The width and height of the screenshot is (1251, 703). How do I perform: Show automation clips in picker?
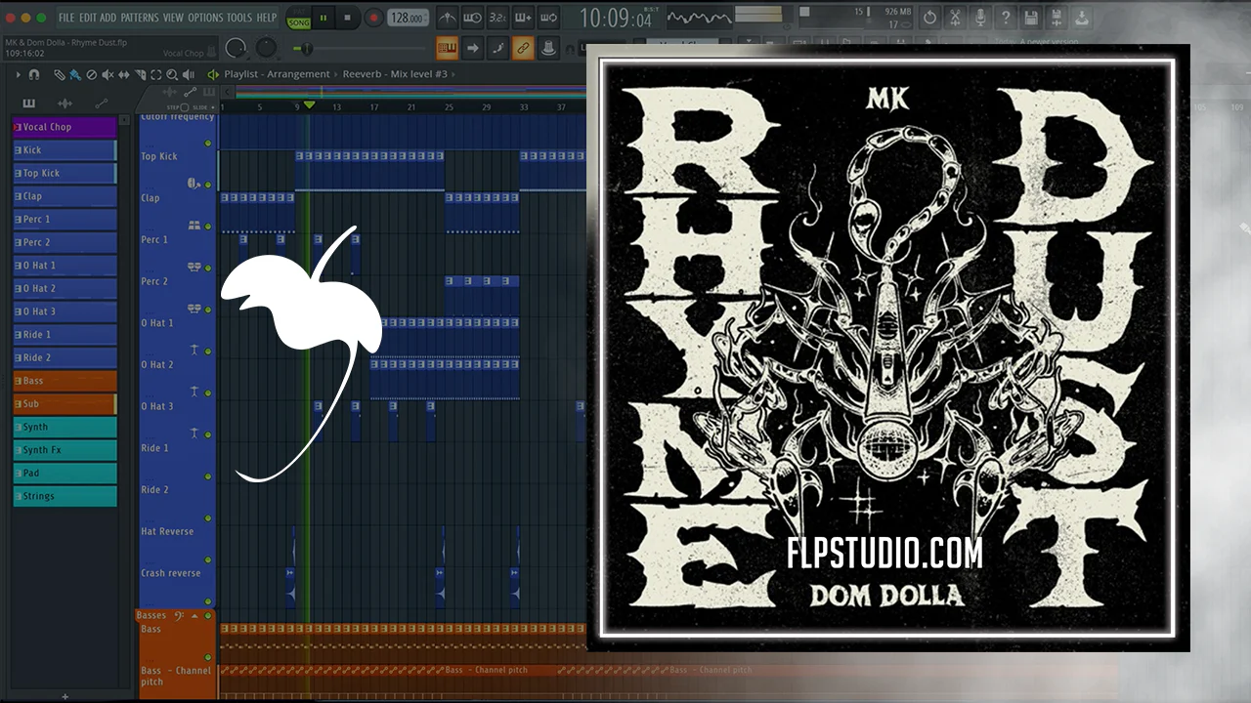coord(101,103)
